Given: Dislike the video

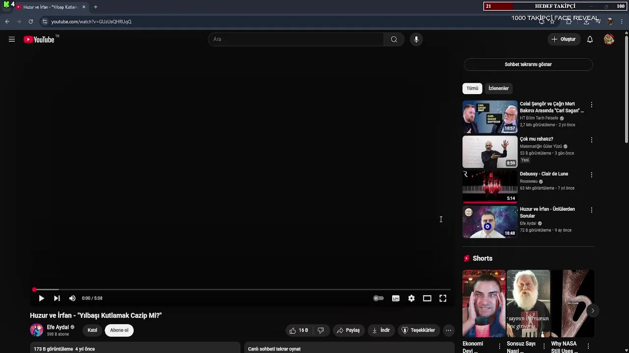Looking at the screenshot, I should click(x=321, y=330).
